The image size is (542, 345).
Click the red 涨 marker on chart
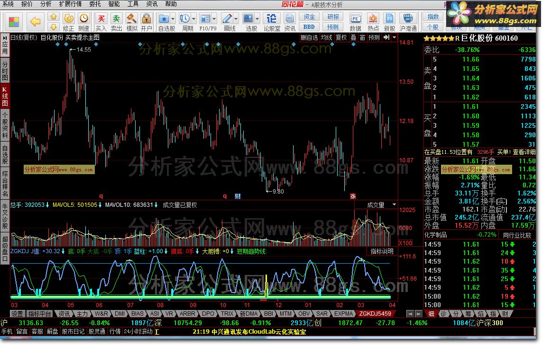pos(353,196)
